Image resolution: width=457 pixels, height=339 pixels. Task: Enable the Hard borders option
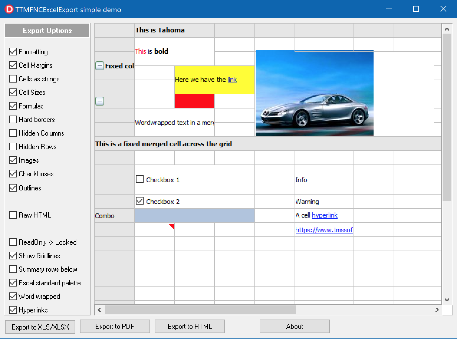click(13, 119)
